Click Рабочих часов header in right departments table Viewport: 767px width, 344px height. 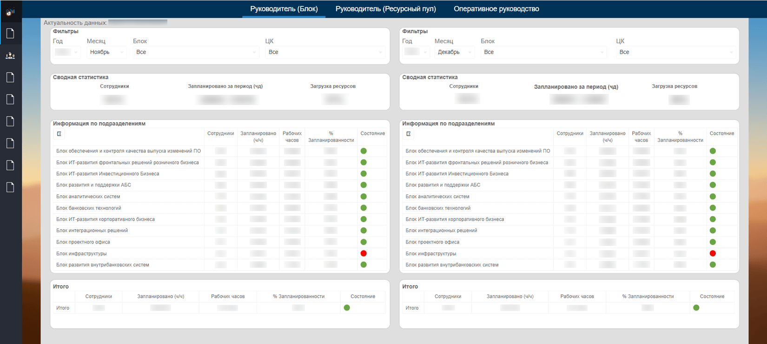pyautogui.click(x=641, y=137)
